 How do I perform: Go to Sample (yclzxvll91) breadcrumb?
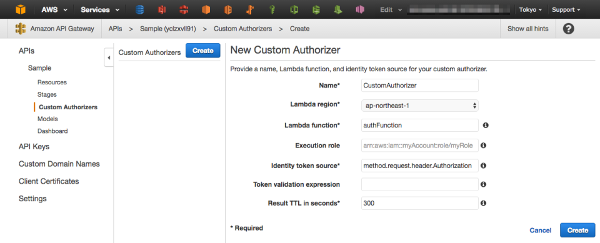(x=168, y=29)
